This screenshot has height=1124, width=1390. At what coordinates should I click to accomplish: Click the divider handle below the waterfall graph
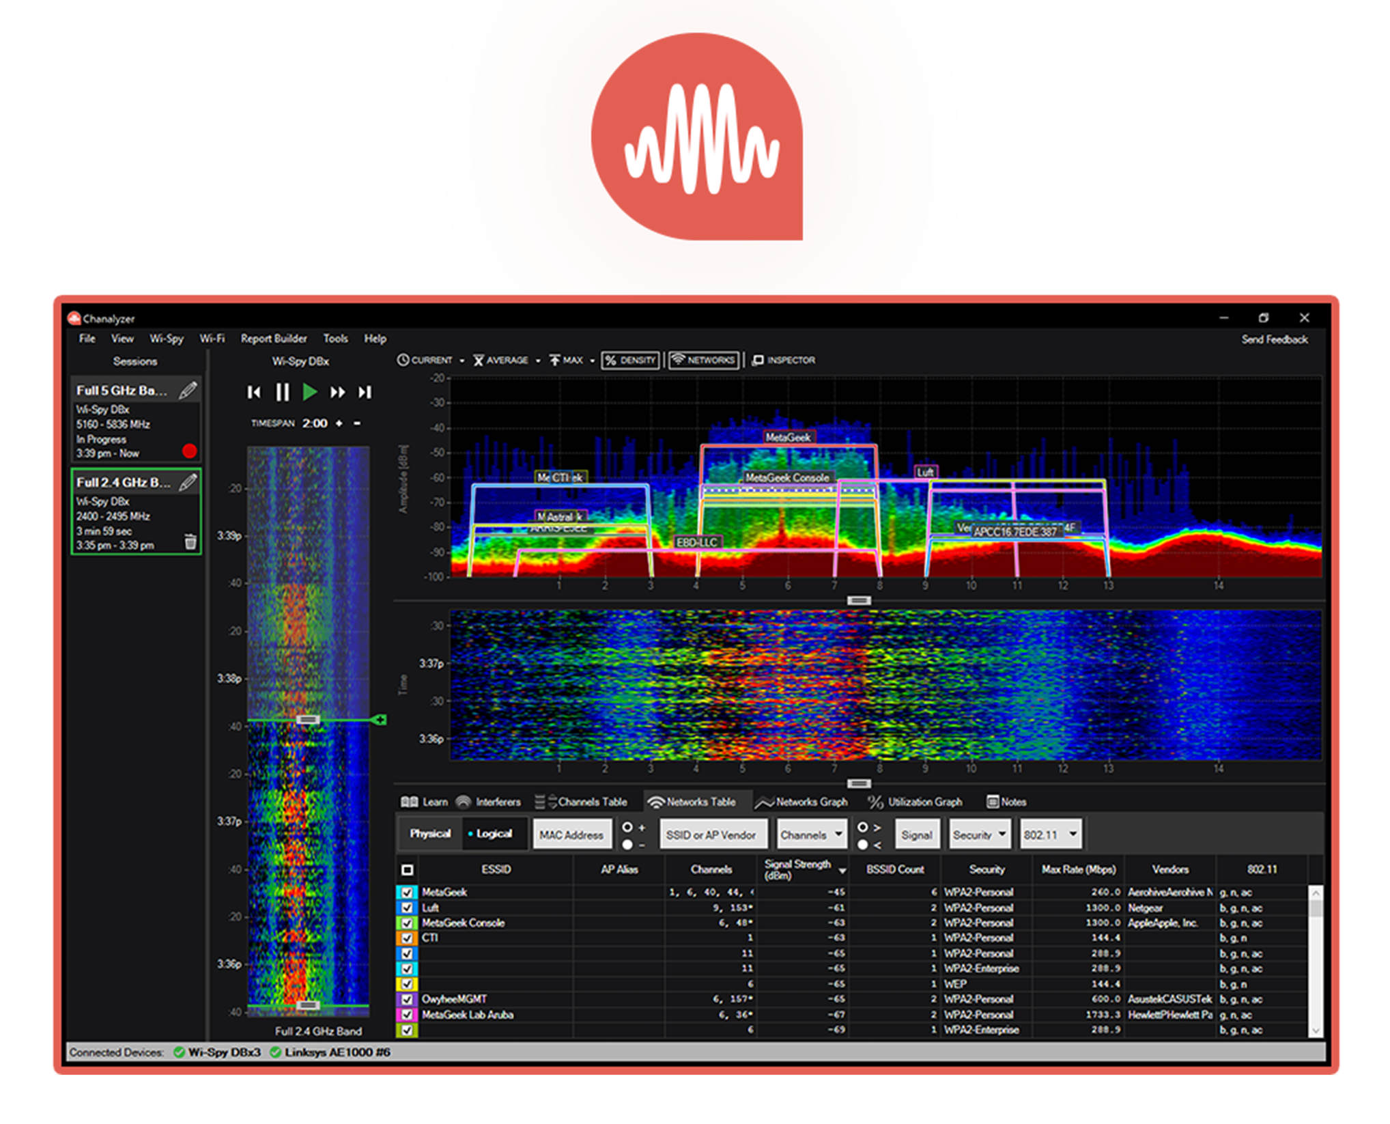858,783
